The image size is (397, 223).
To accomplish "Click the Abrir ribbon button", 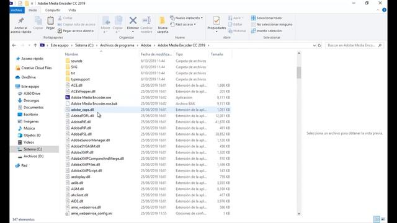I will click(x=236, y=18).
